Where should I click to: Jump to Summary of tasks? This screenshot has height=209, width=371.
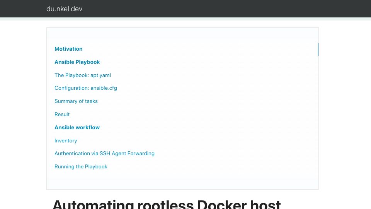pos(76,101)
